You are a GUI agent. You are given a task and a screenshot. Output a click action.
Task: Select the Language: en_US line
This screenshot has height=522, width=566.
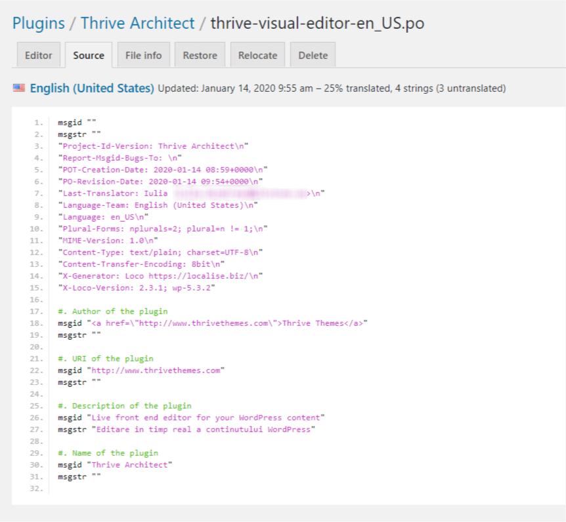coord(103,217)
